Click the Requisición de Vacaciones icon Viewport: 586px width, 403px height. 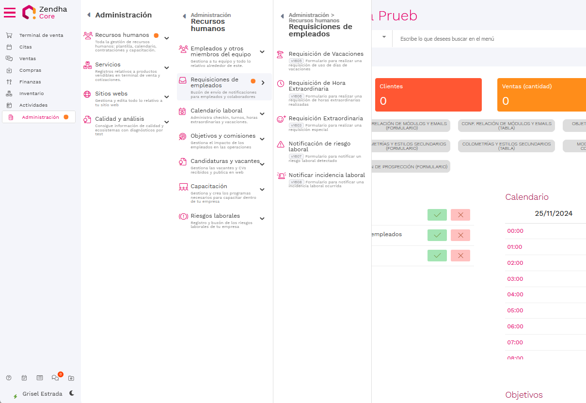tap(280, 54)
